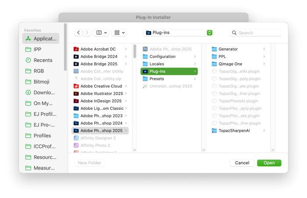Choose the Adobe Ph...shop 2025 folder row

(100, 130)
